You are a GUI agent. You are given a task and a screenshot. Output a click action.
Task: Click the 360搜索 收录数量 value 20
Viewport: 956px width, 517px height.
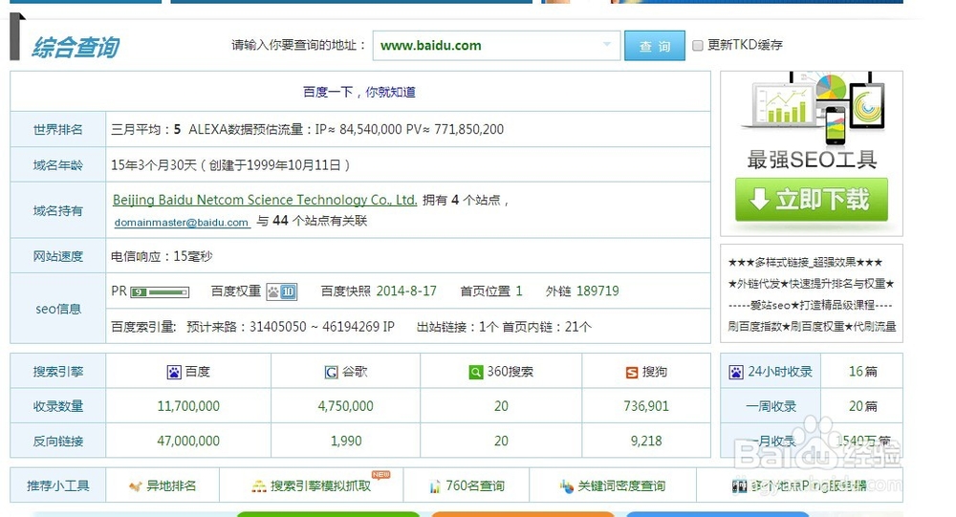[501, 406]
